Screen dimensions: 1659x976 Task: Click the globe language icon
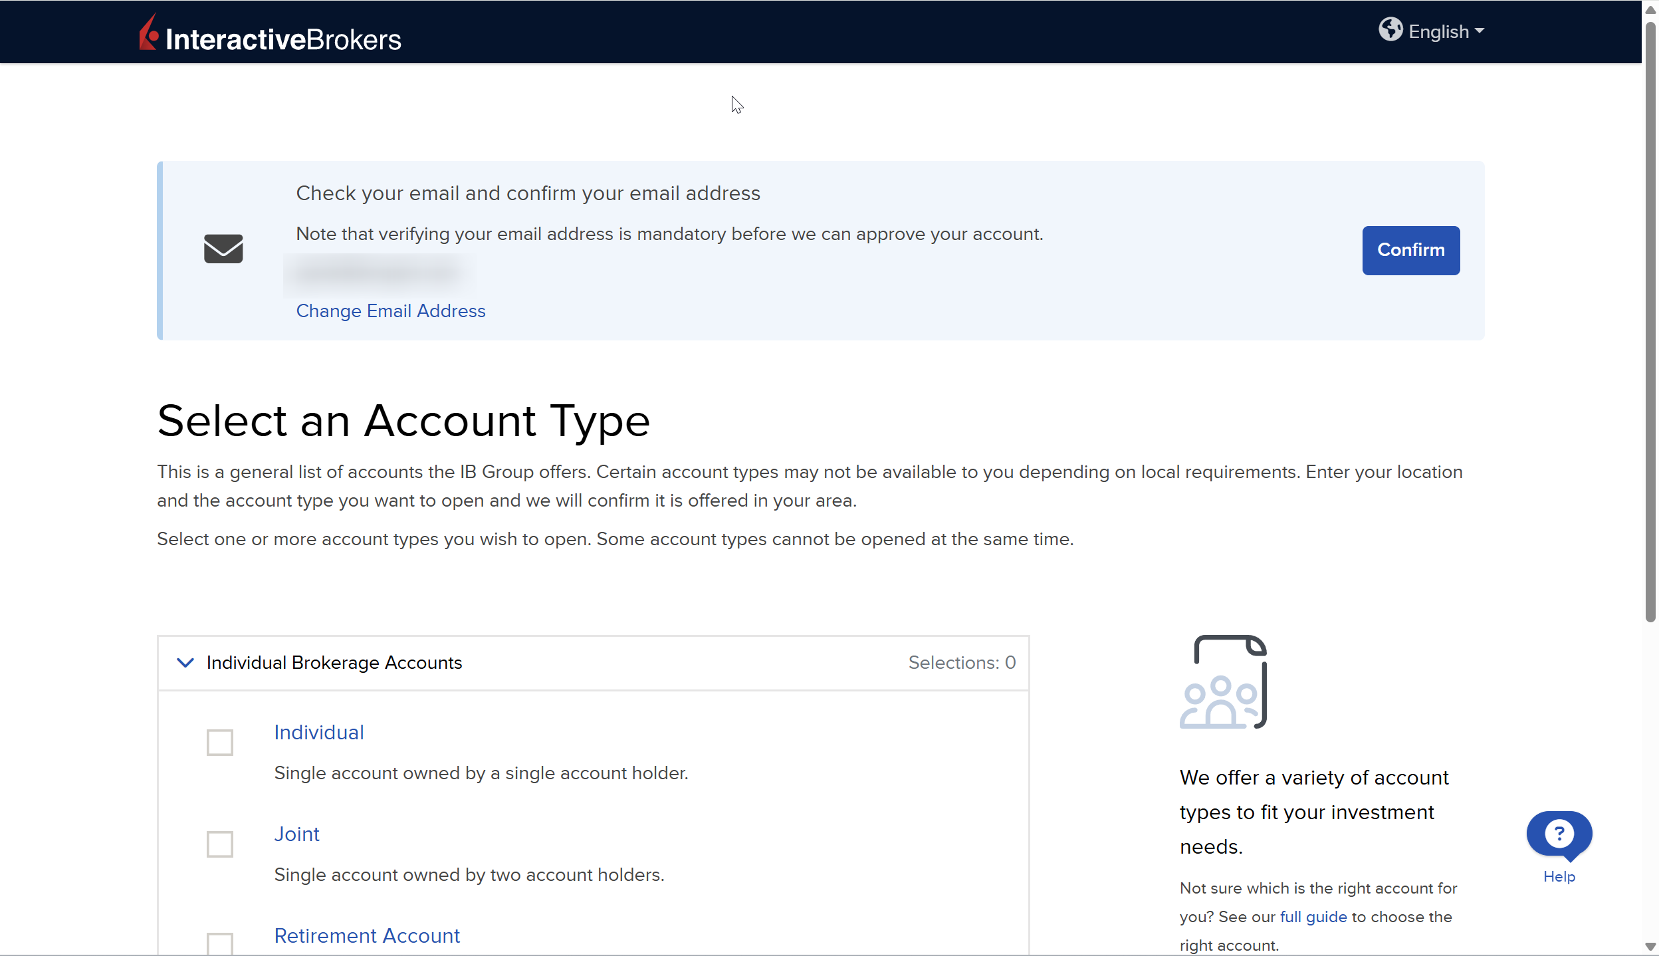(1390, 30)
